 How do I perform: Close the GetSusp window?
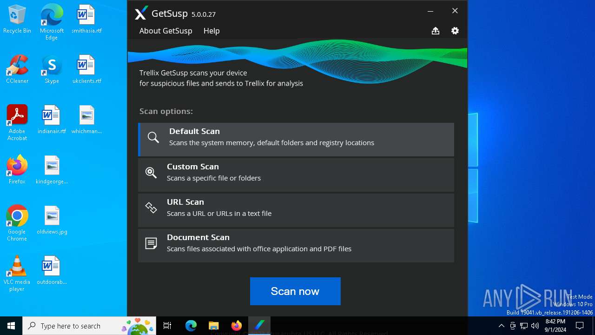(x=455, y=11)
